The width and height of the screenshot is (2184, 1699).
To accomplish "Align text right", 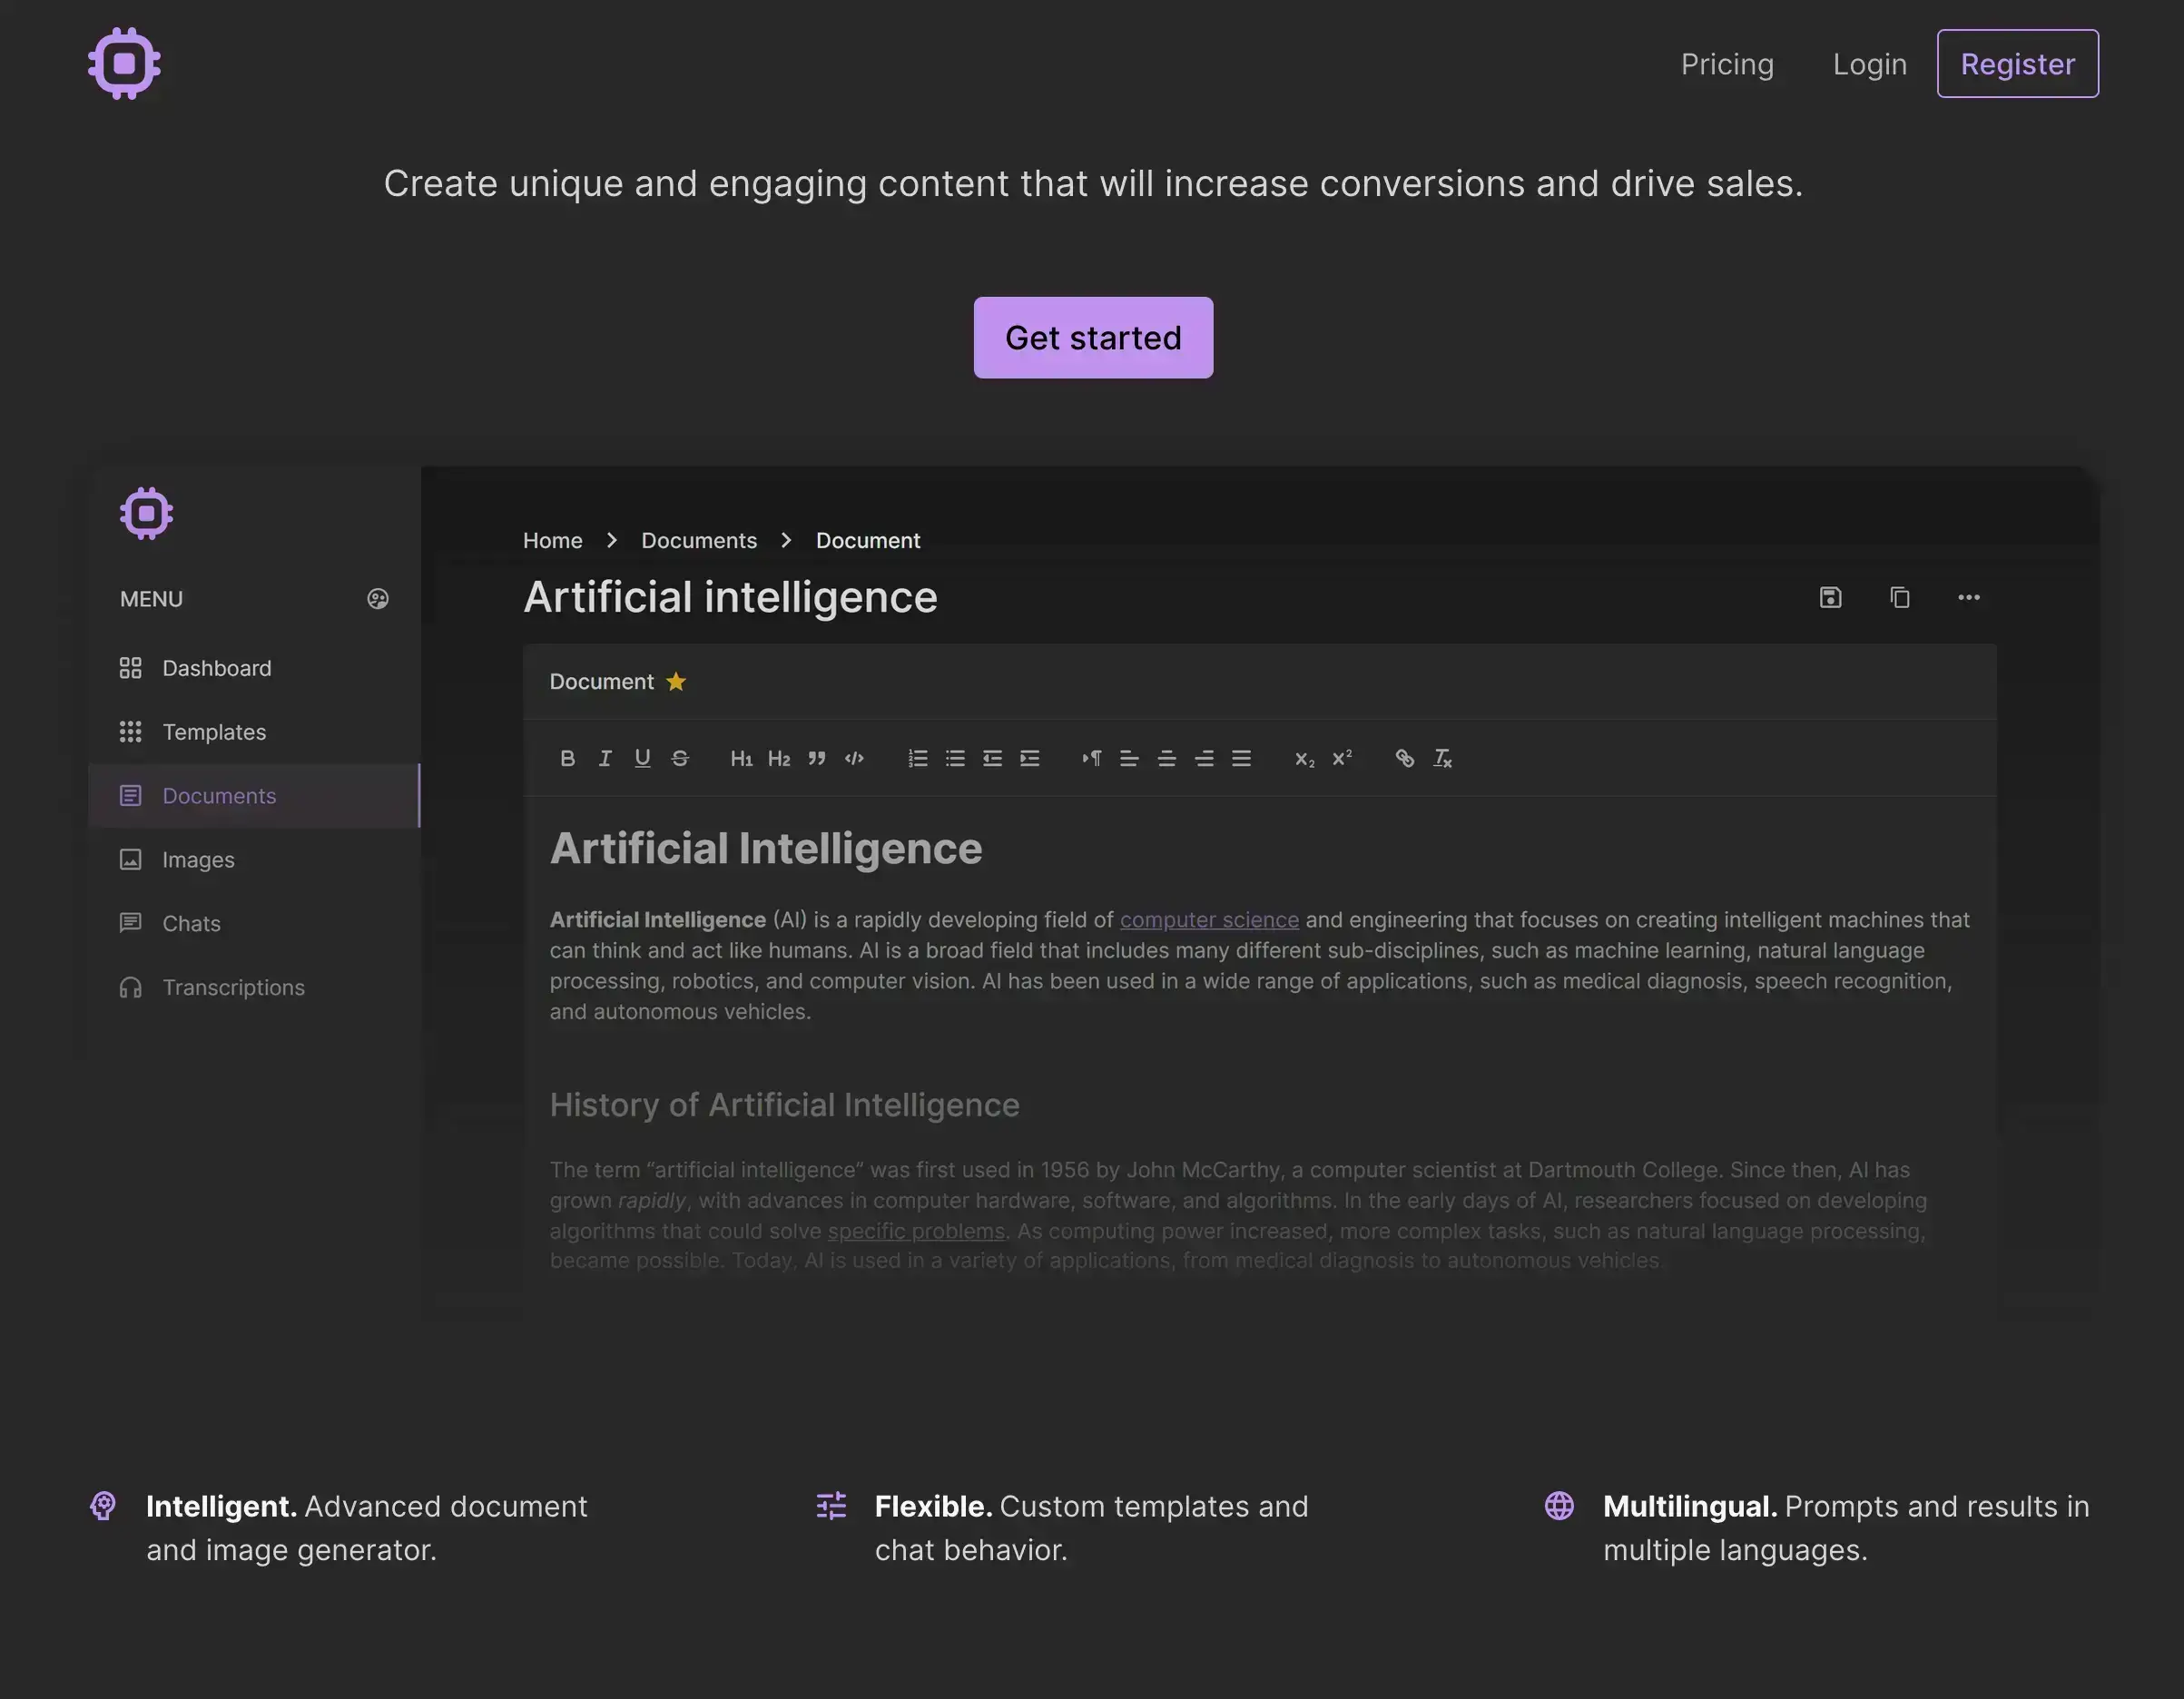I will 1204,758.
